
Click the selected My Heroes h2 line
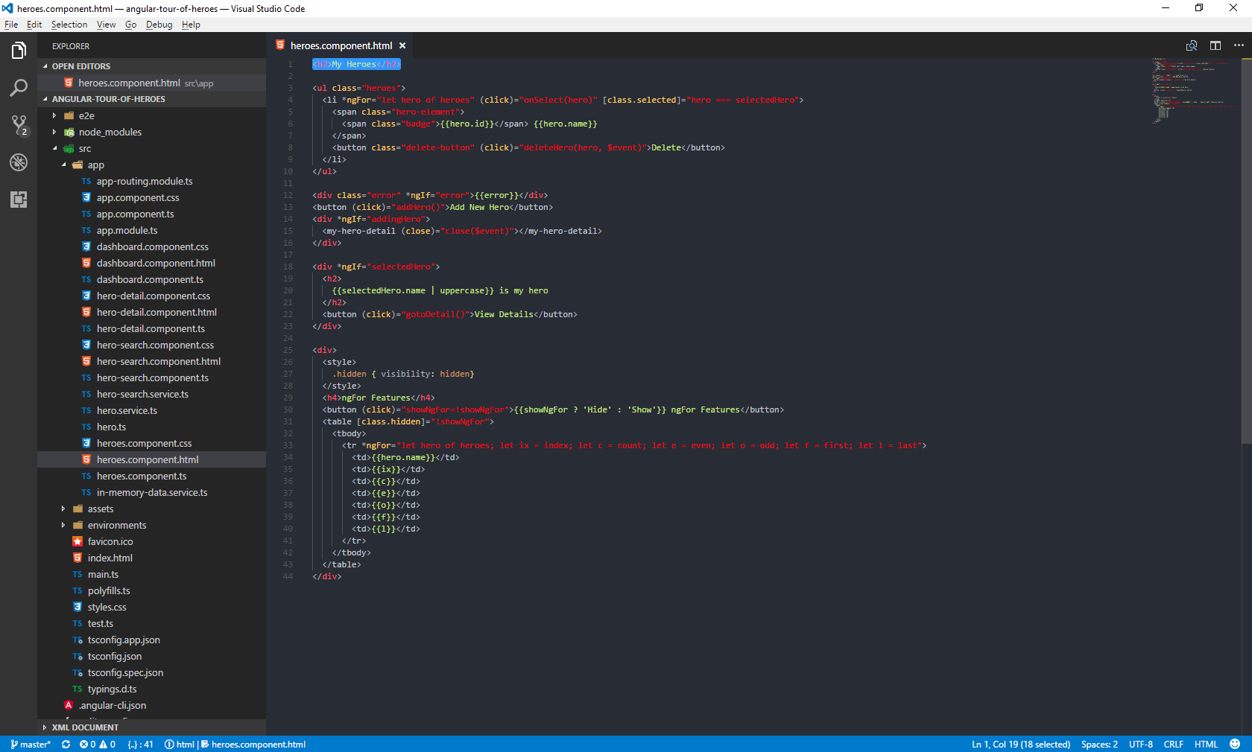356,64
